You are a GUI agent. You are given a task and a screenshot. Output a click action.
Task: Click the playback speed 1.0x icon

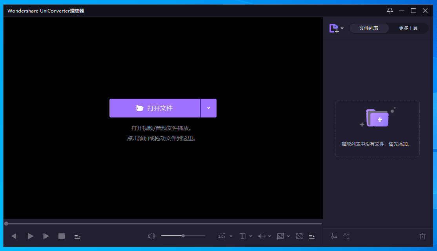coord(222,236)
